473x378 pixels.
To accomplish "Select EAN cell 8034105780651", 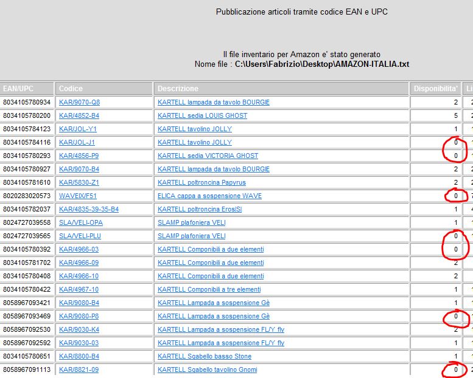I will click(27, 356).
